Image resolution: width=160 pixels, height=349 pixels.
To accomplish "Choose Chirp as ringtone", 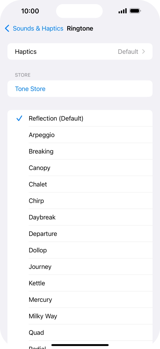I will click(36, 201).
